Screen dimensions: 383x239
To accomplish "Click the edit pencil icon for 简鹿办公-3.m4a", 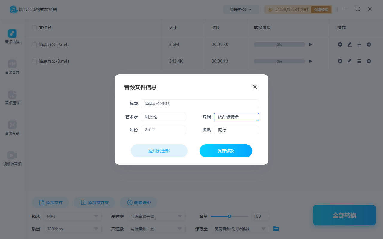I will click(x=349, y=61).
